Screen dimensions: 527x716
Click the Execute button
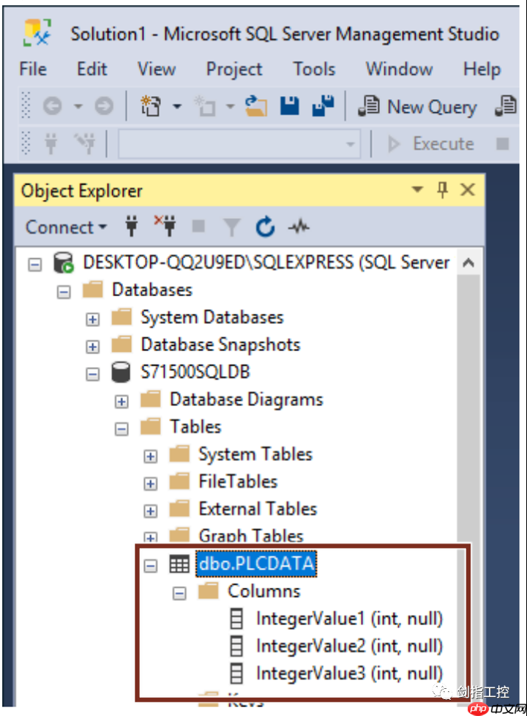tap(431, 144)
